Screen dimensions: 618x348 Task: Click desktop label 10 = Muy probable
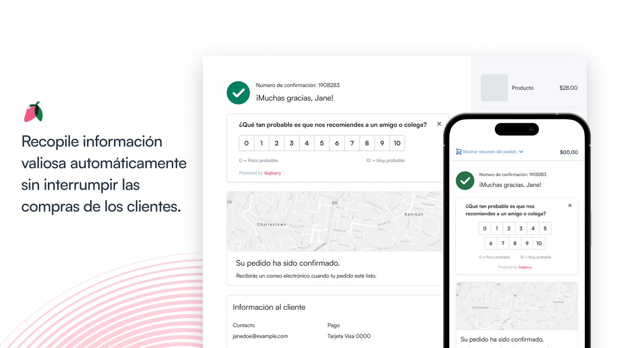coord(385,160)
